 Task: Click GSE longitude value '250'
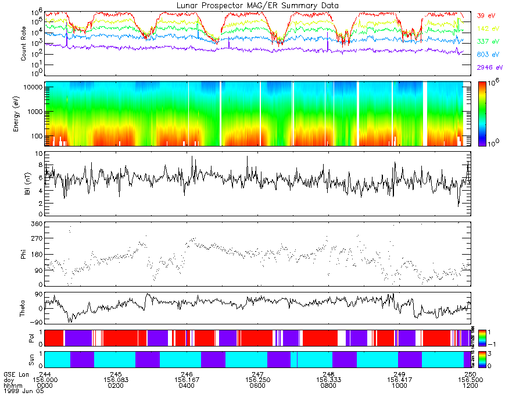[x=470, y=374]
